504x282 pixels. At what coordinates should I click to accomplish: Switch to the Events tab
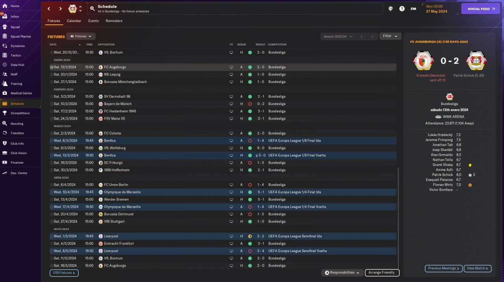tap(93, 21)
